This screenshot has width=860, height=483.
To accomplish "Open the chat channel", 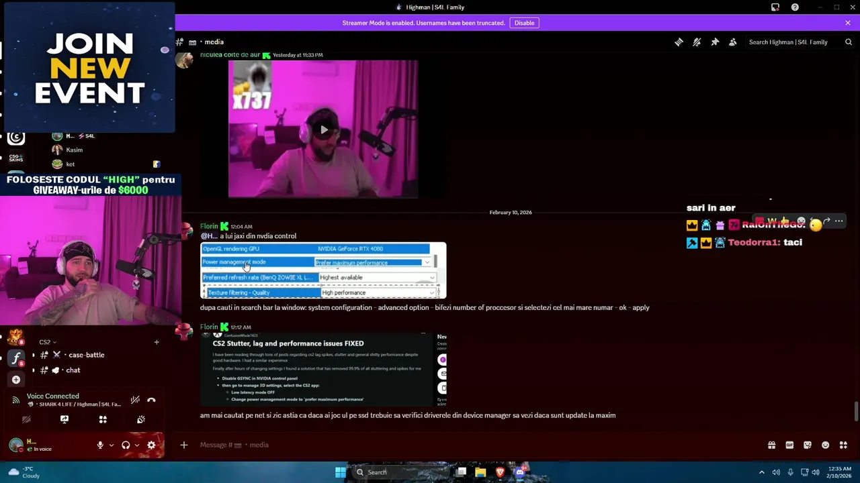I will (73, 370).
